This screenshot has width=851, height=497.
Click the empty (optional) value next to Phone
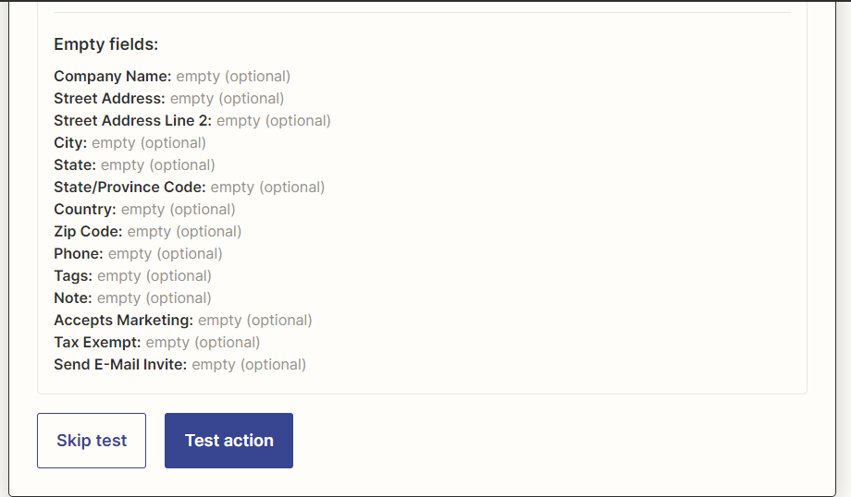[166, 254]
